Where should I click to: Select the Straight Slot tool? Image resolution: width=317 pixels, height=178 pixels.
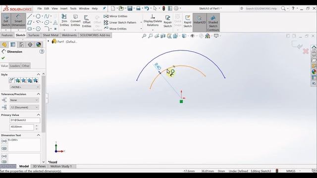30,29
